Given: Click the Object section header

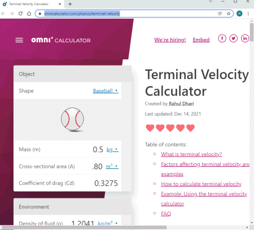Looking at the screenshot, I should pyautogui.click(x=72, y=74).
